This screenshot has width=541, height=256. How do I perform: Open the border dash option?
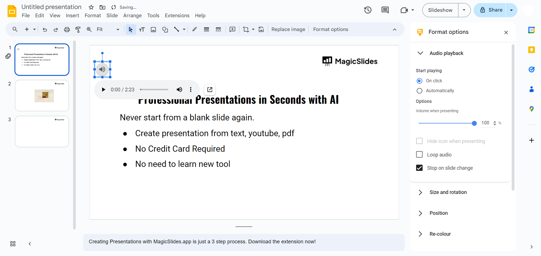(x=218, y=29)
